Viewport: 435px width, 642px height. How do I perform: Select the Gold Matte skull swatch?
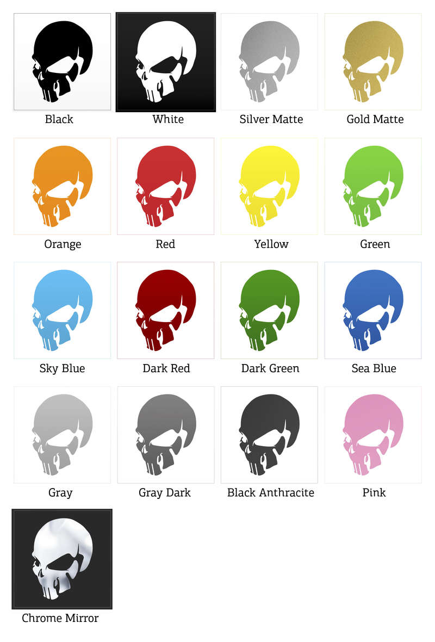pyautogui.click(x=373, y=62)
